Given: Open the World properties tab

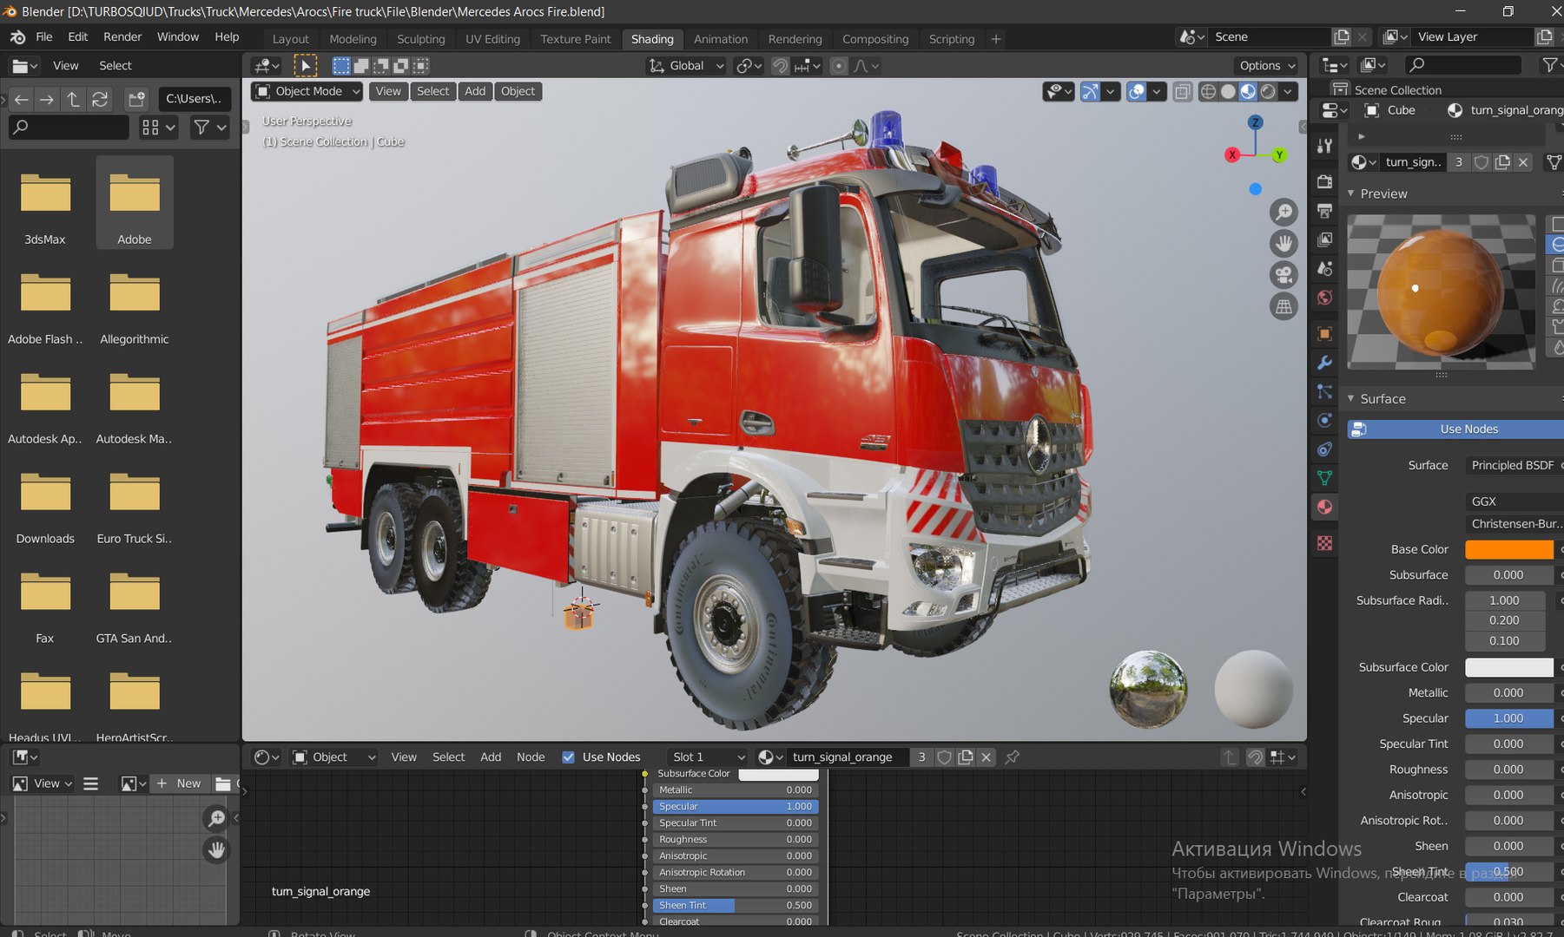Looking at the screenshot, I should point(1324,298).
